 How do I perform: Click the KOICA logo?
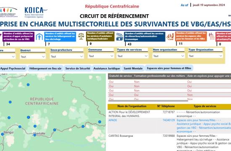tap(36, 12)
